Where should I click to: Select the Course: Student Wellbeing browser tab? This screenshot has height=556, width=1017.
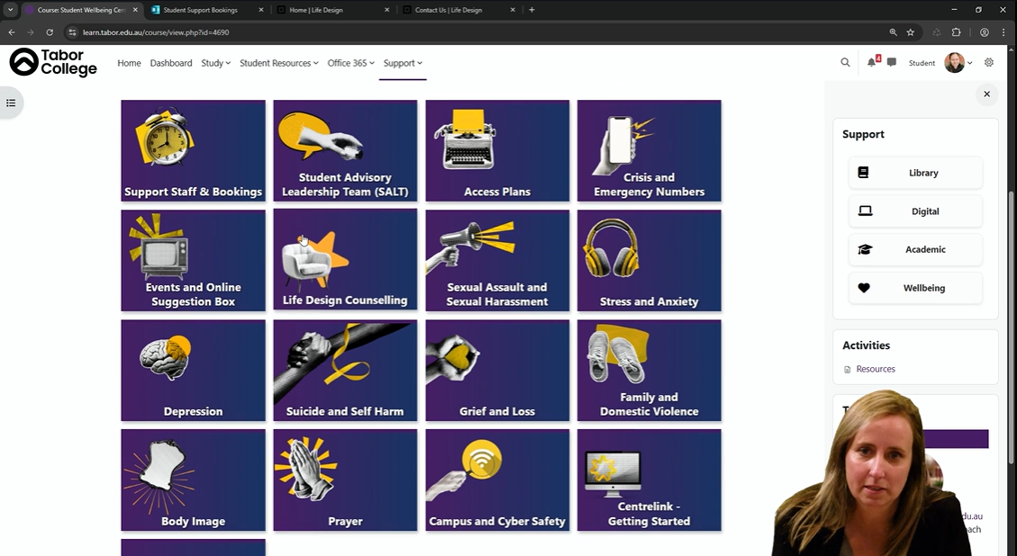tap(81, 10)
